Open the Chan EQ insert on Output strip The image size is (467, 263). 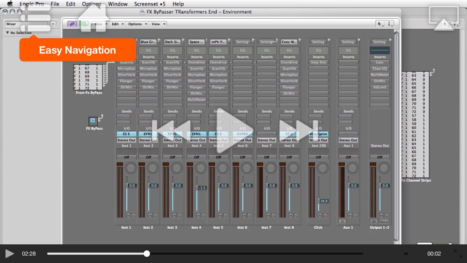(x=379, y=68)
